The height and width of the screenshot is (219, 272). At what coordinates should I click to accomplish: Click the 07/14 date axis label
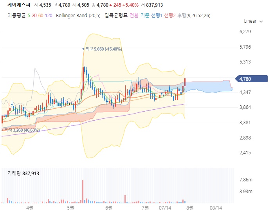pos(165,208)
